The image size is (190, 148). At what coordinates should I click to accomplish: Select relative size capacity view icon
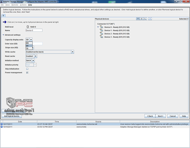click(x=145, y=19)
